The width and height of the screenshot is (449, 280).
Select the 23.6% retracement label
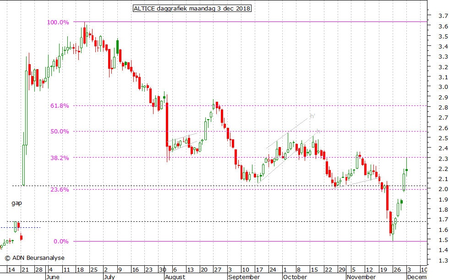click(60, 190)
